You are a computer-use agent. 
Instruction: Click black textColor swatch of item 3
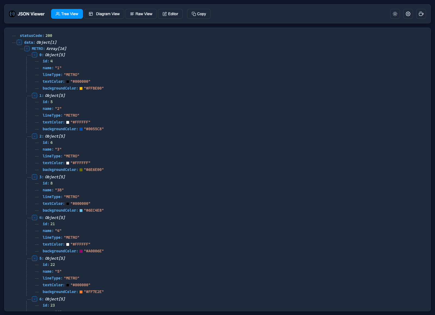(68, 204)
